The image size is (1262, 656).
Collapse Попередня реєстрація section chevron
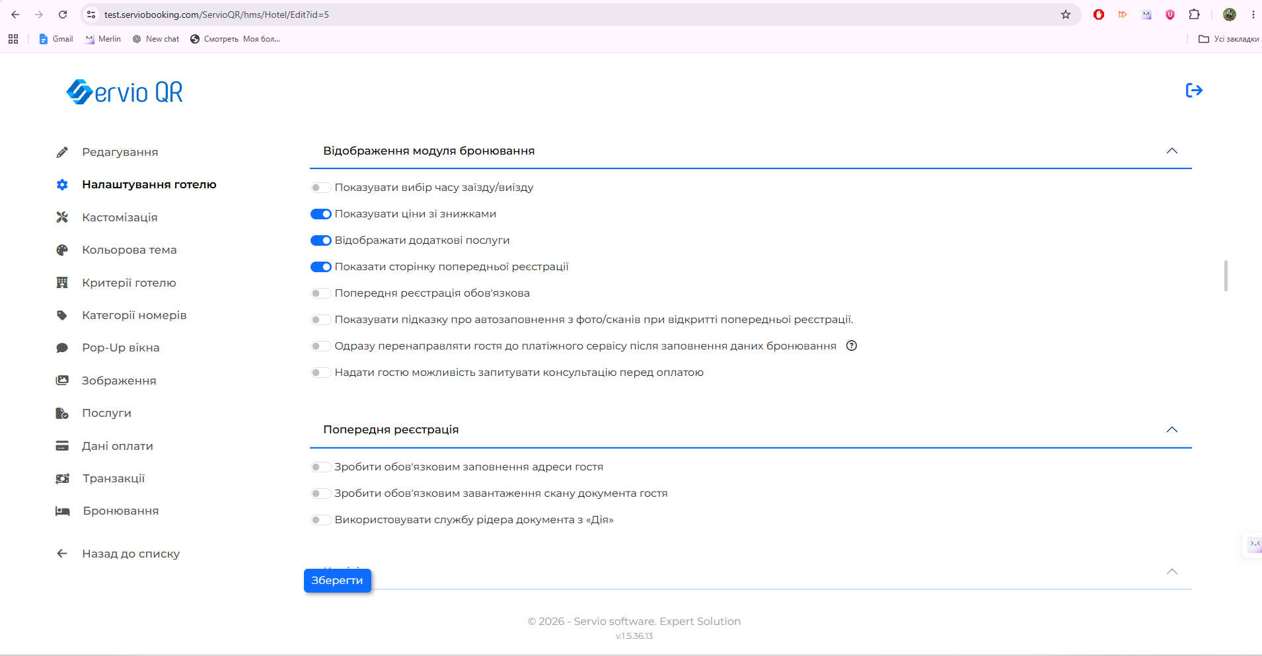1172,429
